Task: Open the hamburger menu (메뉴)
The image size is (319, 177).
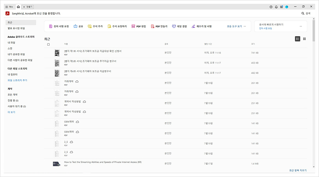Action: pyautogui.click(x=9, y=7)
